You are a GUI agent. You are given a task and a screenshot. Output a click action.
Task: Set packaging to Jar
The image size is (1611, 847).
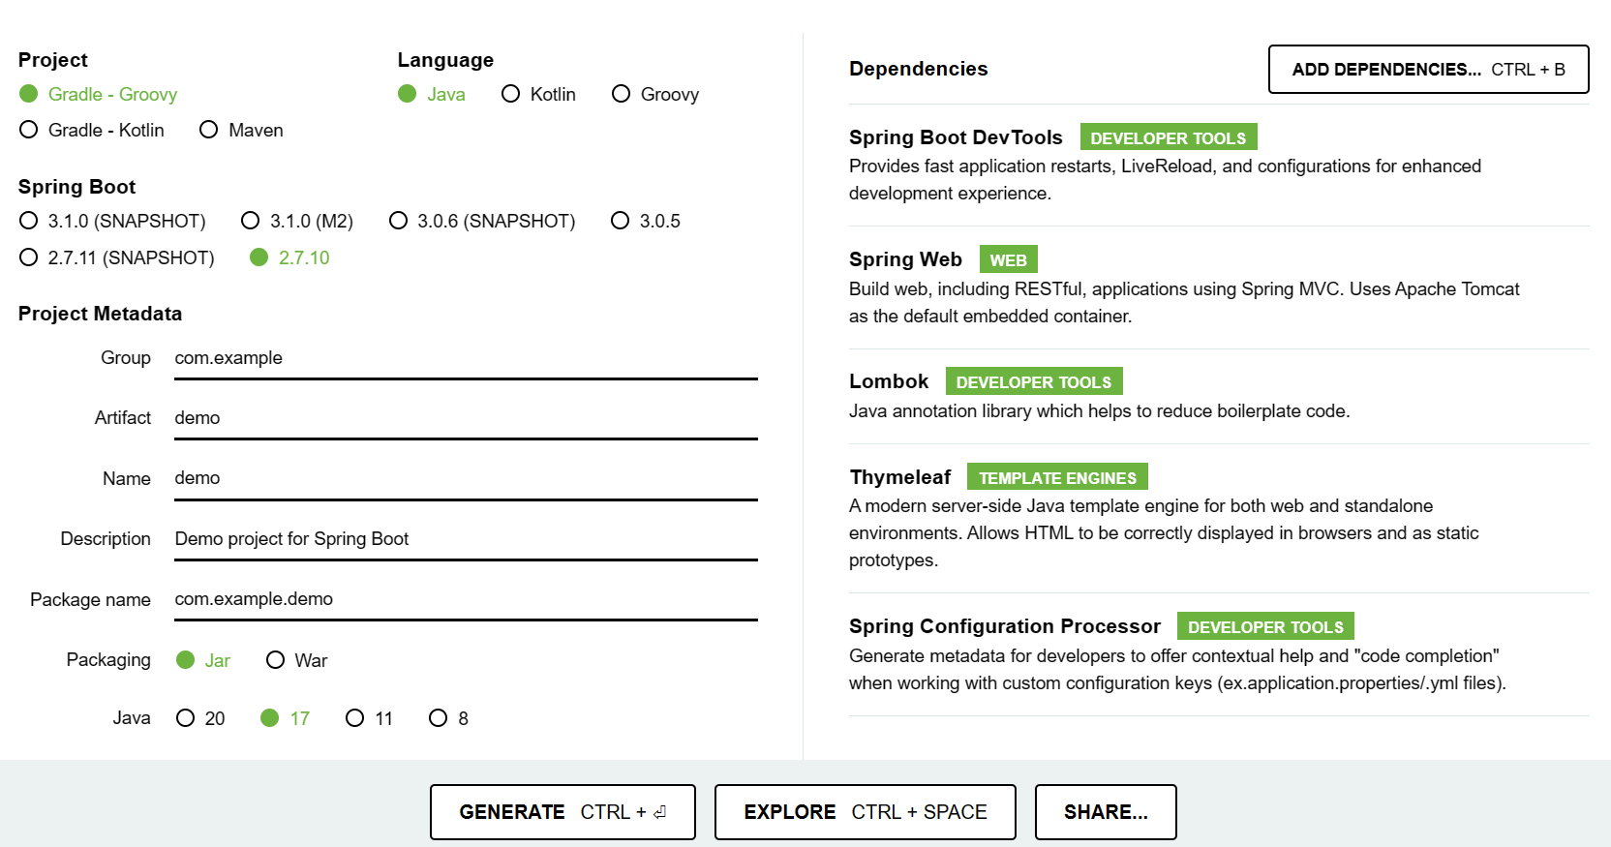point(203,660)
